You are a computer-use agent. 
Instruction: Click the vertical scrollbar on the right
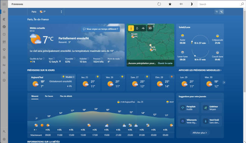point(245,50)
